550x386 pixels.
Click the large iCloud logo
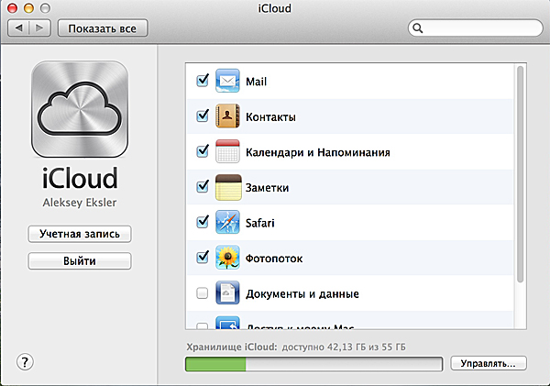80,110
